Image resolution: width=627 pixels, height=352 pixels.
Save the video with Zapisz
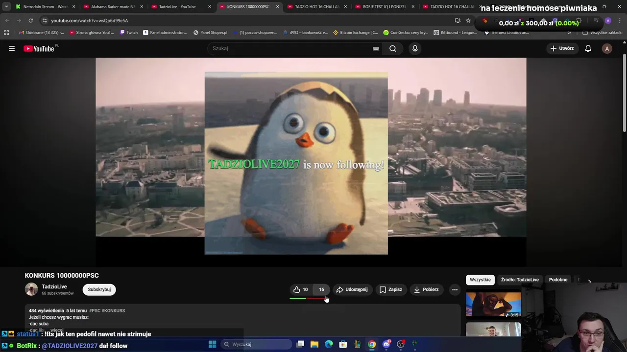(x=391, y=289)
